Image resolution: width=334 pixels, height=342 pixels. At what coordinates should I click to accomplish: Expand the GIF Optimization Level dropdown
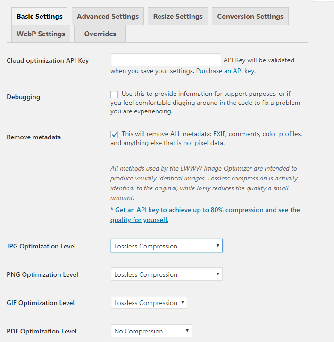click(149, 303)
